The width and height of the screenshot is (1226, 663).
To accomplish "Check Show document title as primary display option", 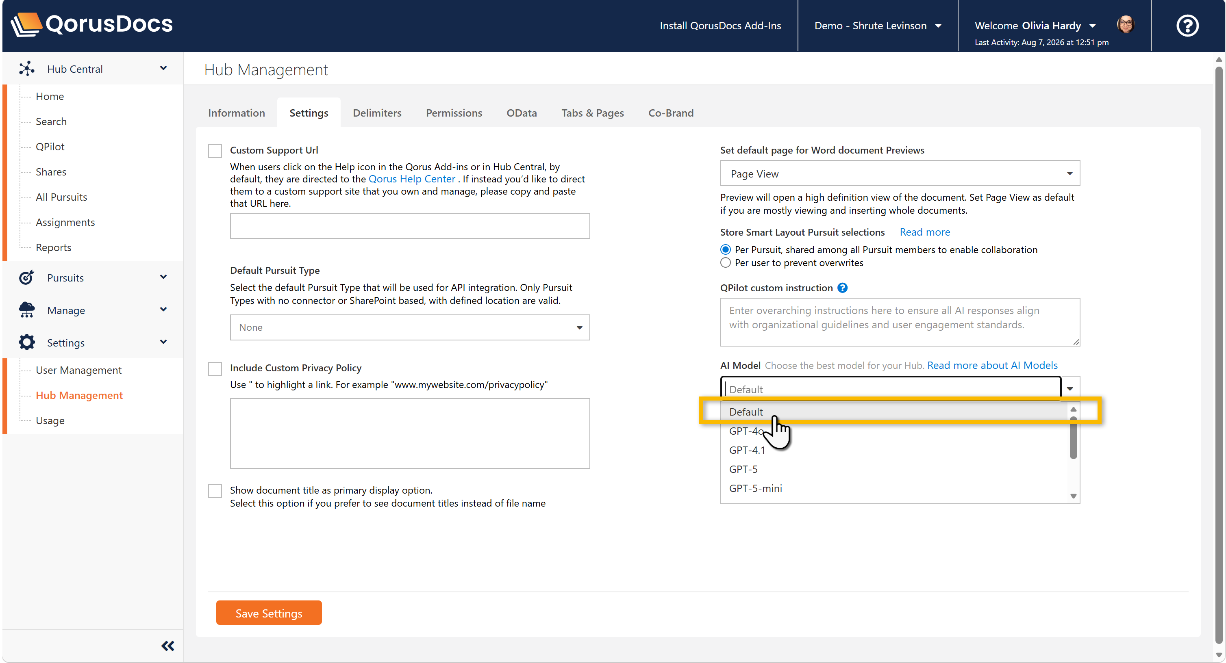I will [215, 491].
